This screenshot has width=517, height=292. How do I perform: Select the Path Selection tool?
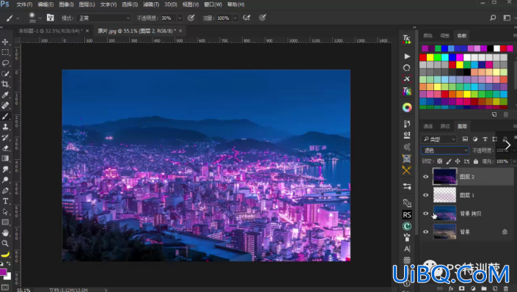pyautogui.click(x=5, y=211)
